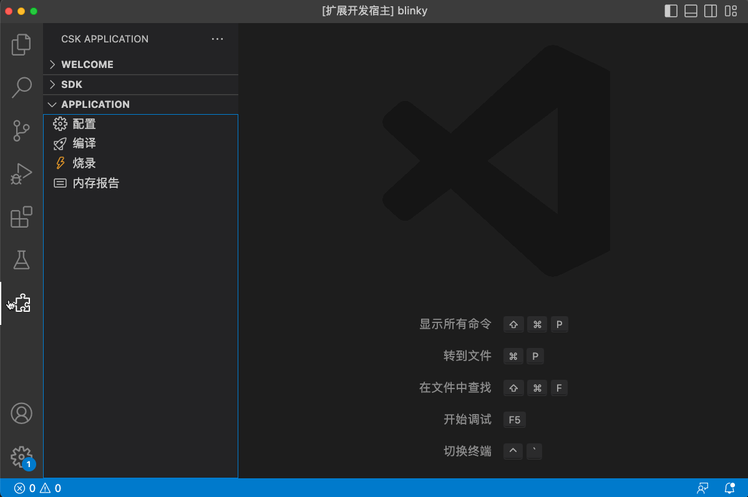Click the 烧录 lightning icon
The height and width of the screenshot is (497, 748).
pyautogui.click(x=60, y=163)
